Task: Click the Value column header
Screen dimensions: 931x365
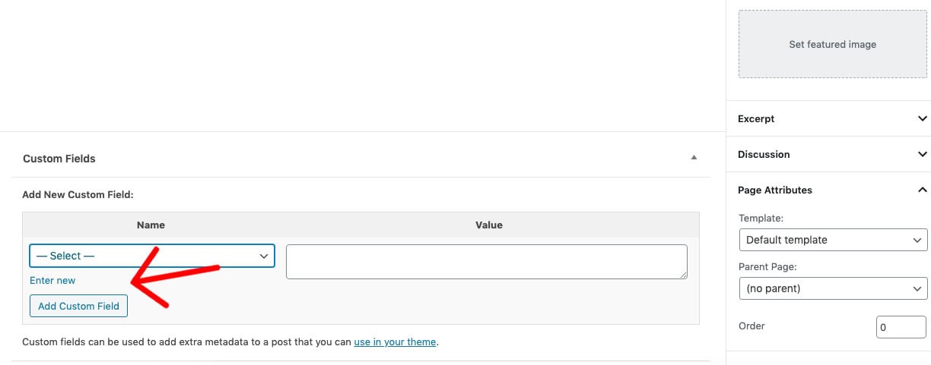Action: pos(489,225)
